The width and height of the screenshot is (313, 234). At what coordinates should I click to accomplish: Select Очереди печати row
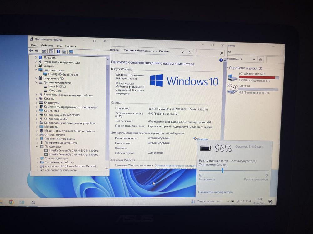coord(54,135)
